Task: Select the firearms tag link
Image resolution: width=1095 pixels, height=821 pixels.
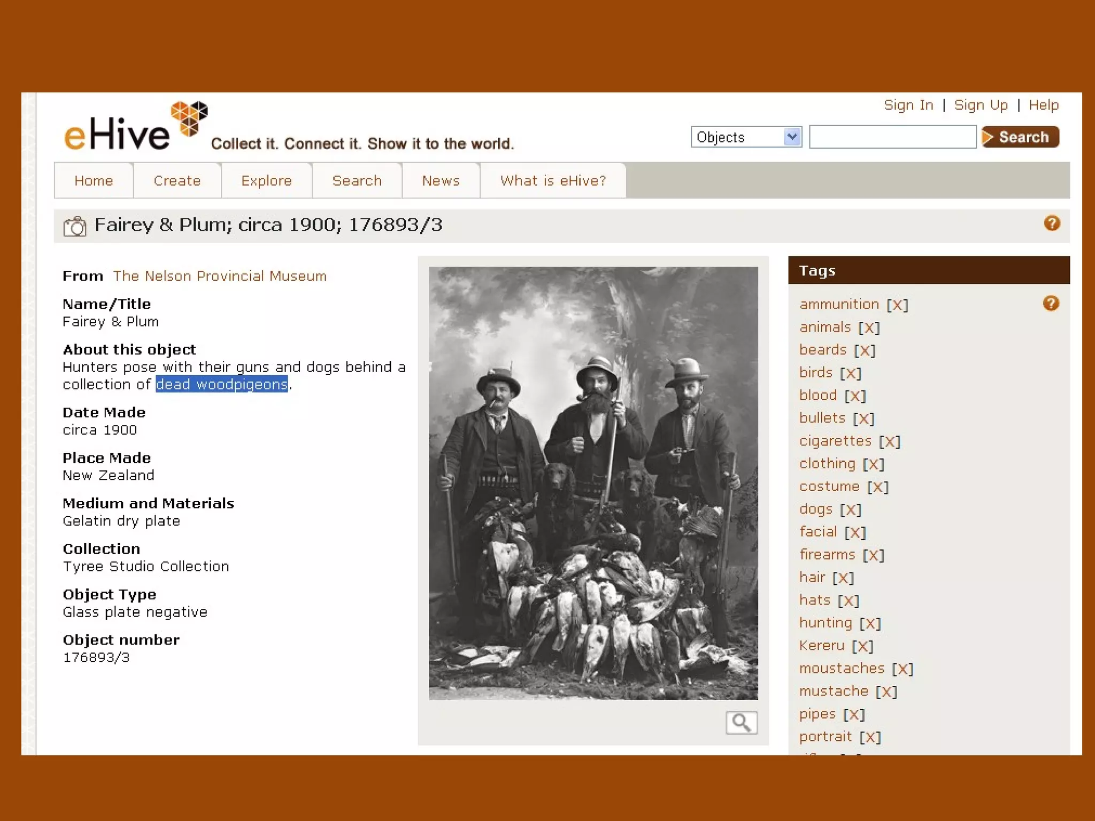Action: (827, 555)
